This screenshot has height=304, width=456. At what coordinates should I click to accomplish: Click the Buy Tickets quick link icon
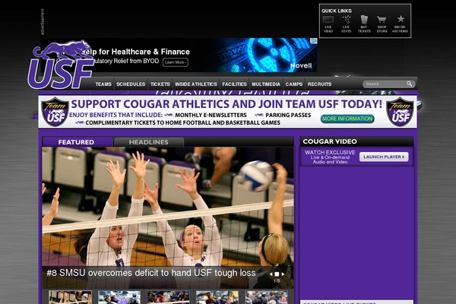click(364, 20)
